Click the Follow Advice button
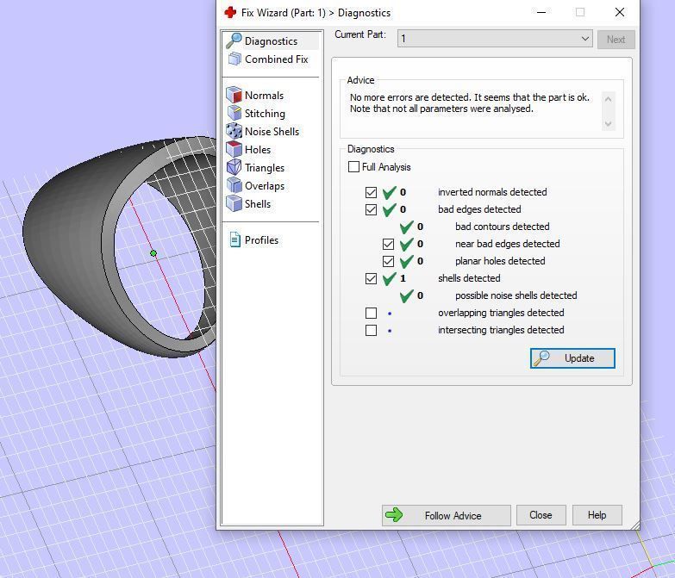 (446, 515)
